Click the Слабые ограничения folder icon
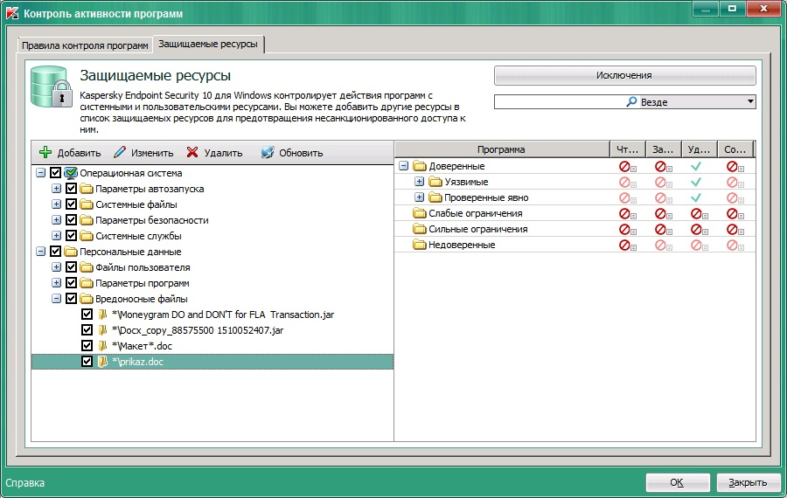 pyautogui.click(x=419, y=213)
